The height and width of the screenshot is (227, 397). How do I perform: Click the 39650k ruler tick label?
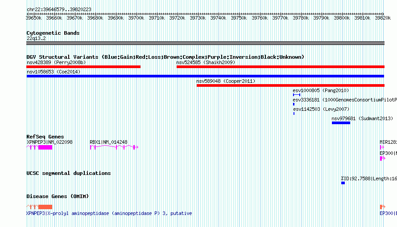pyautogui.click(x=33, y=18)
